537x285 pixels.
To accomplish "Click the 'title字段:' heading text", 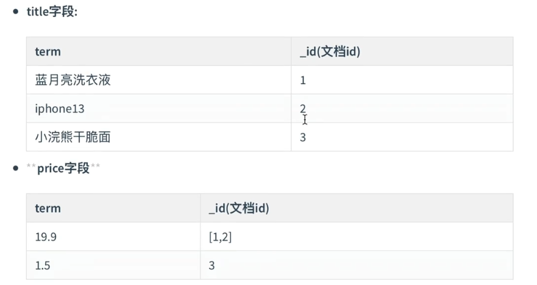I will [x=52, y=12].
